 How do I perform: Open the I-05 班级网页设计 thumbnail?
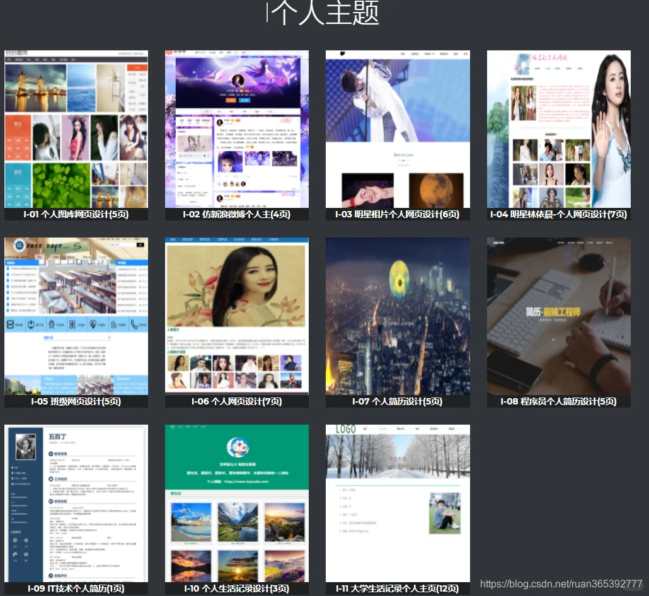[x=76, y=314]
